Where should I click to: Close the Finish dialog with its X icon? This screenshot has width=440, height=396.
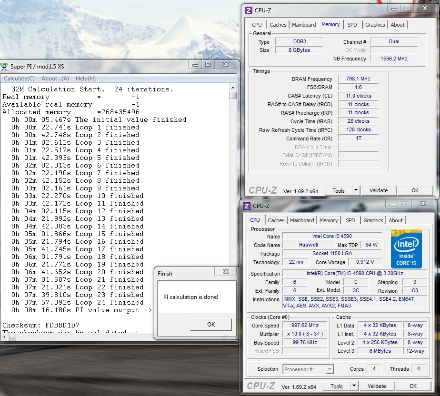(x=226, y=271)
